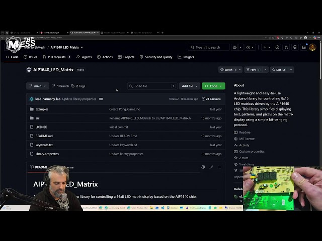Expand the commit message ellipsis
Screen dimensions: 322x241
point(101,99)
